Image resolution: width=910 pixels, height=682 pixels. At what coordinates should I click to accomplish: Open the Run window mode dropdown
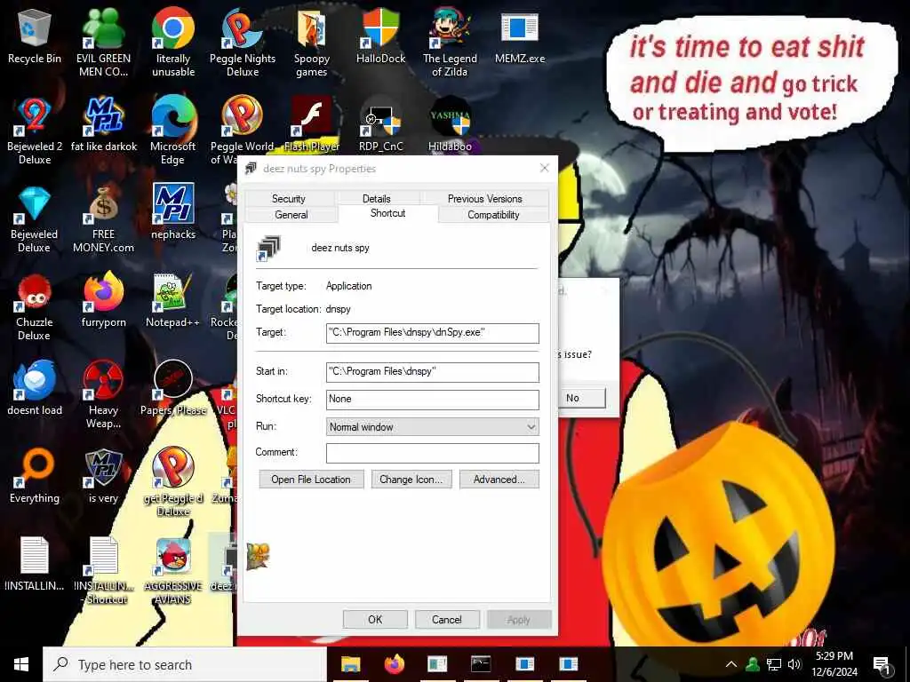coord(433,427)
